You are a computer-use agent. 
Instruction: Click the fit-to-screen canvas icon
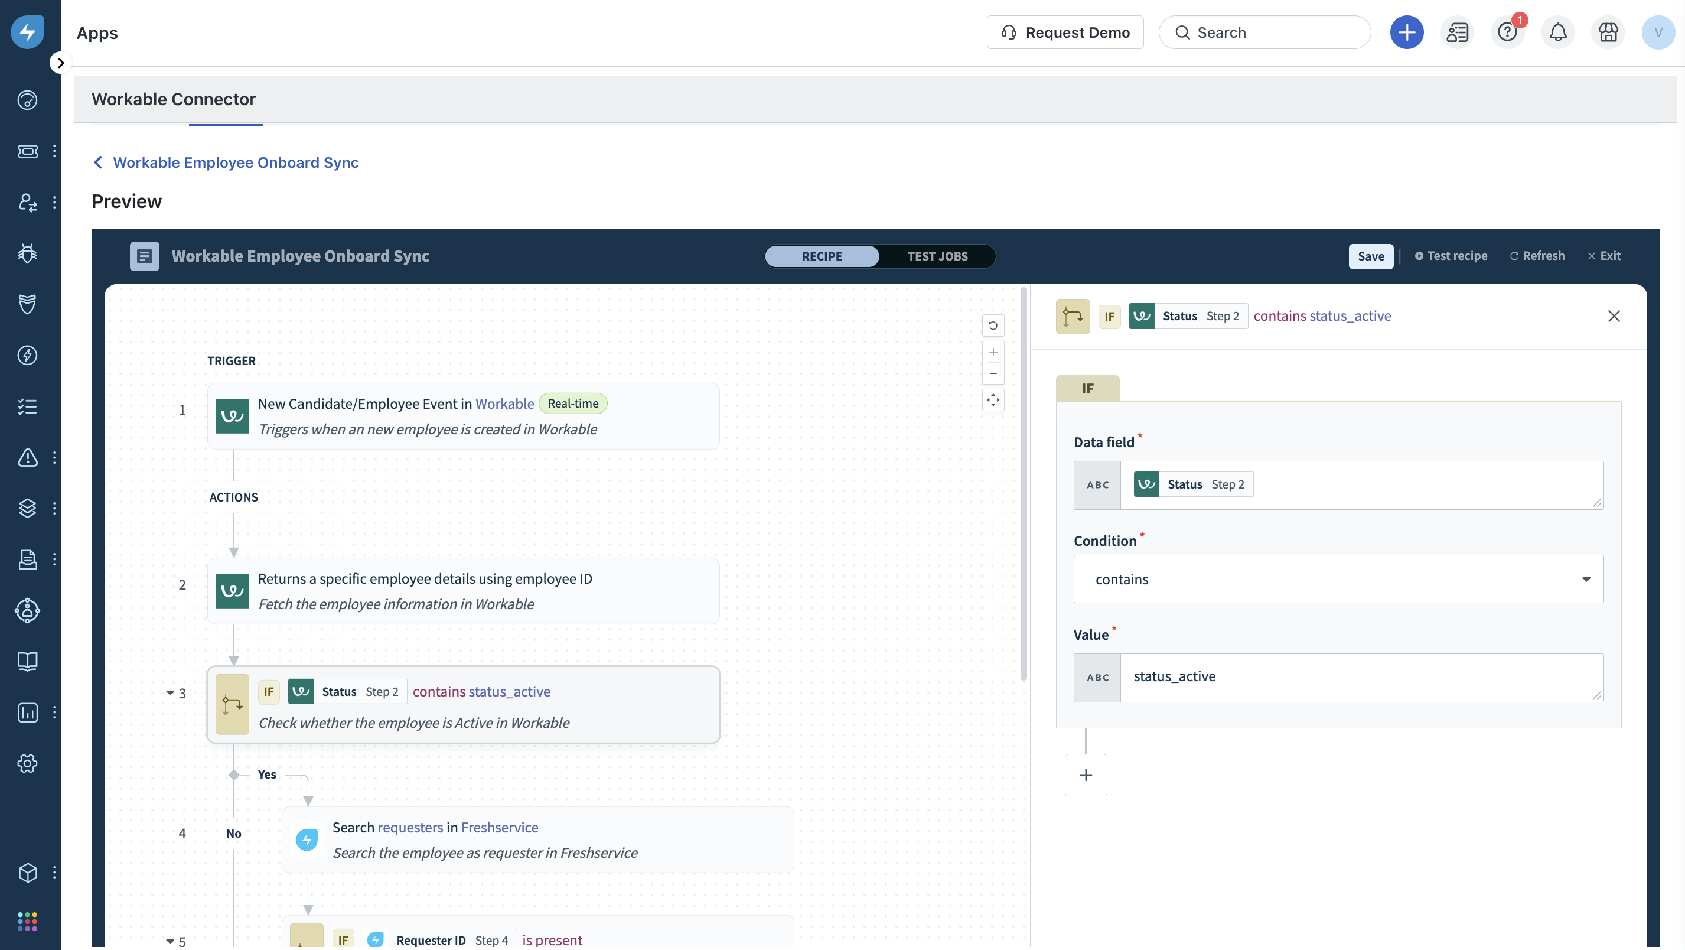(x=993, y=400)
